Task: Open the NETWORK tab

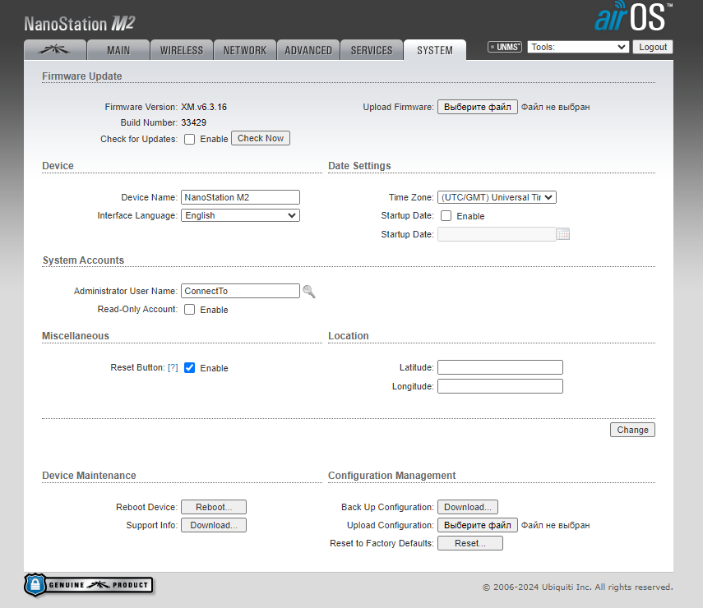Action: pyautogui.click(x=245, y=50)
